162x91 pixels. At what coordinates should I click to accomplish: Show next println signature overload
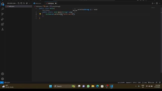75,12
